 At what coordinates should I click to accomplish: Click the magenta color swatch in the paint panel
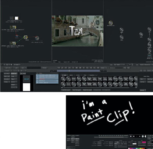tap(144, 142)
